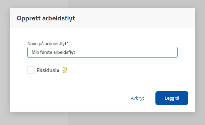Click the Eksklusiv label text
Image resolution: width=205 pixels, height=125 pixels.
click(x=48, y=70)
